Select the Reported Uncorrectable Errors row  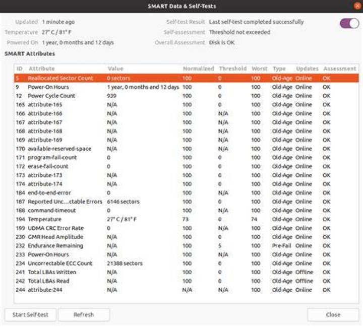click(x=187, y=202)
